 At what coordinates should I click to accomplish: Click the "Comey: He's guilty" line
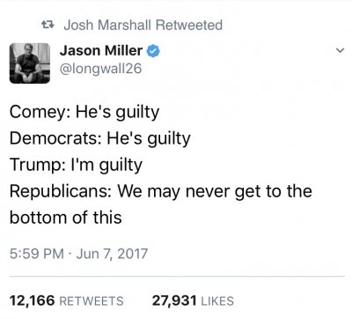pos(84,112)
